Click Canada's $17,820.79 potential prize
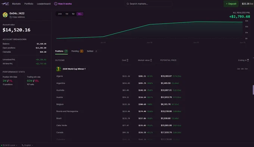The width and height of the screenshot is (254, 147). pos(166,132)
